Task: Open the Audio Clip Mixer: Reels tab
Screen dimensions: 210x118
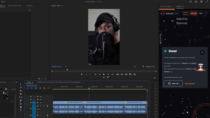Action: pos(14,6)
